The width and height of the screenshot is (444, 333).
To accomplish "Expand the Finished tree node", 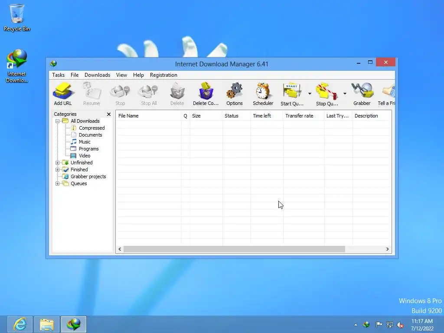I will tap(58, 170).
